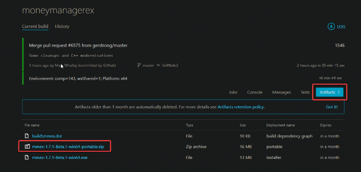Download build\mmex.dot file
361x172 pixels.
pyautogui.click(x=47, y=136)
